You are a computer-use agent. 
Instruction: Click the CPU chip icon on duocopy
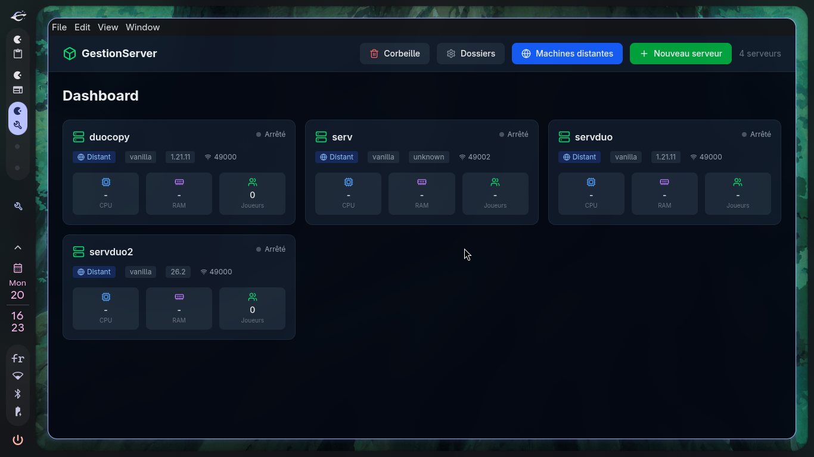click(105, 182)
